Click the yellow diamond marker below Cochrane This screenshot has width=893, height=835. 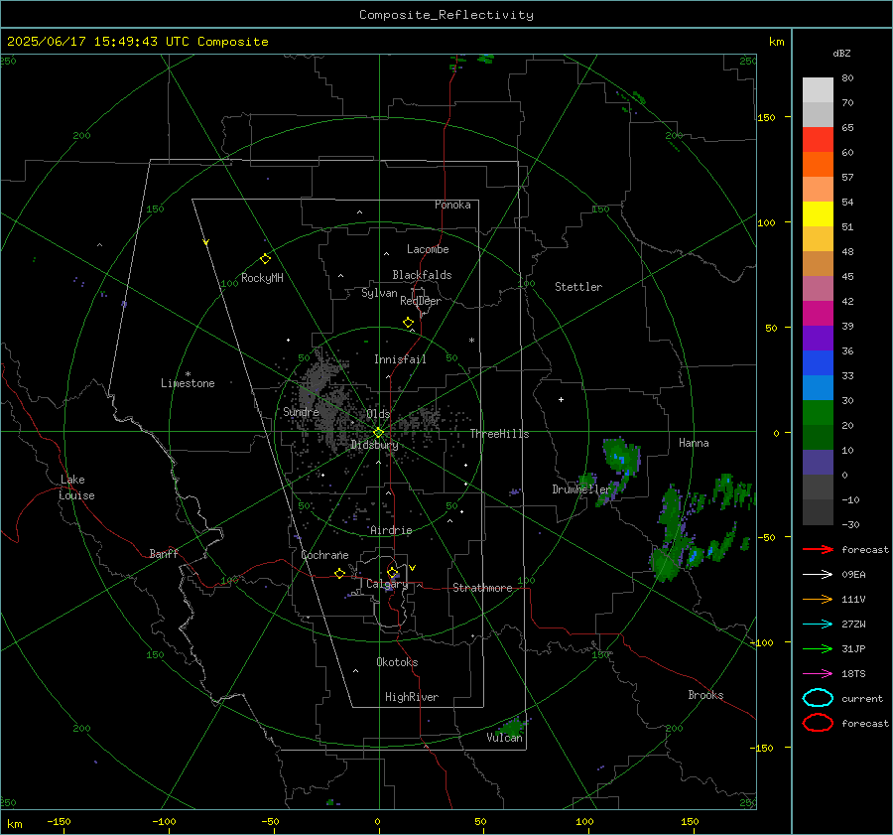tap(339, 573)
